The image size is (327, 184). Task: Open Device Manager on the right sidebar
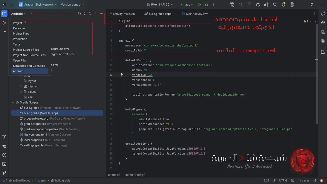pyautogui.click(x=323, y=32)
